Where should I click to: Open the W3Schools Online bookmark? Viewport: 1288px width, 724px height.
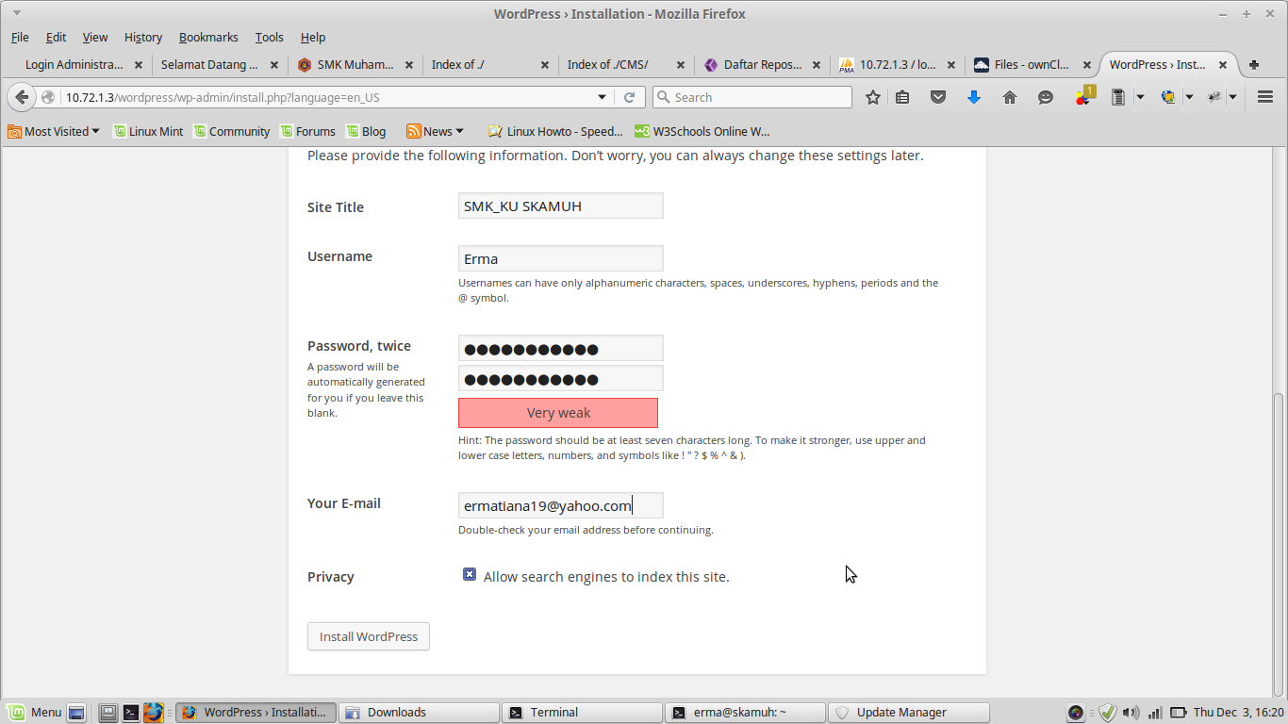click(x=702, y=131)
